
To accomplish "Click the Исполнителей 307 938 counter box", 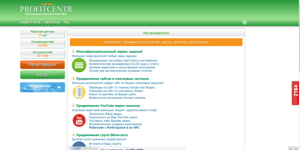I will 42,54.
